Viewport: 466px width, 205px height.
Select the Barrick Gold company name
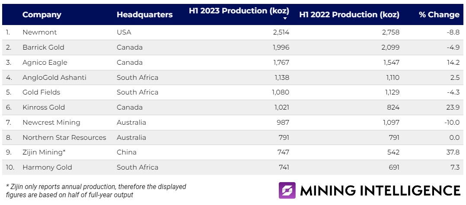click(x=43, y=47)
